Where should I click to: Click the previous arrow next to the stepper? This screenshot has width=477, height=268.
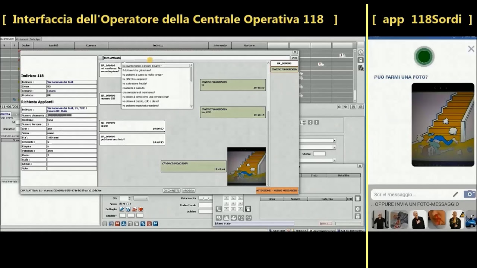[310, 122]
